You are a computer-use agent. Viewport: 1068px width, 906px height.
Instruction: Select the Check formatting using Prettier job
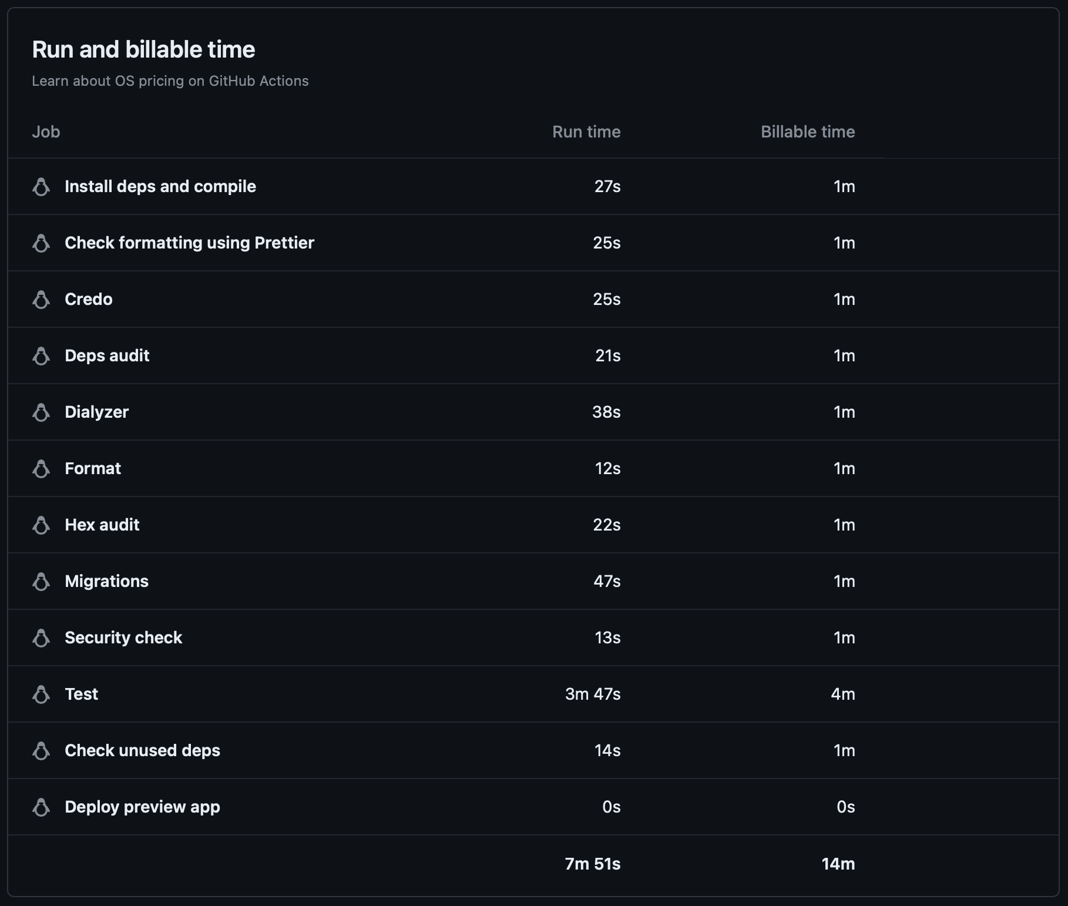pos(189,243)
